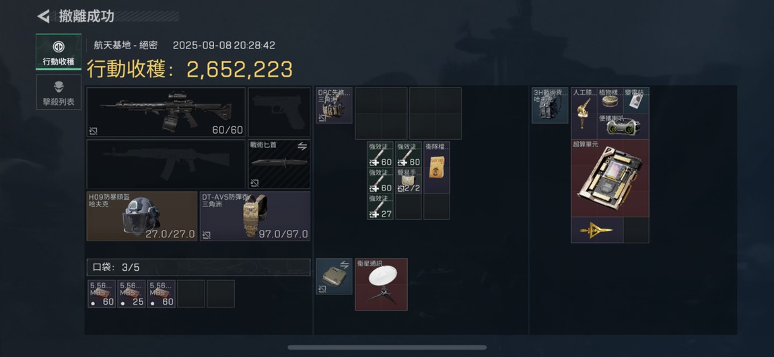The image size is (774, 357).
Task: Select the H09防暴頭盔 helmet
Action: (141, 216)
